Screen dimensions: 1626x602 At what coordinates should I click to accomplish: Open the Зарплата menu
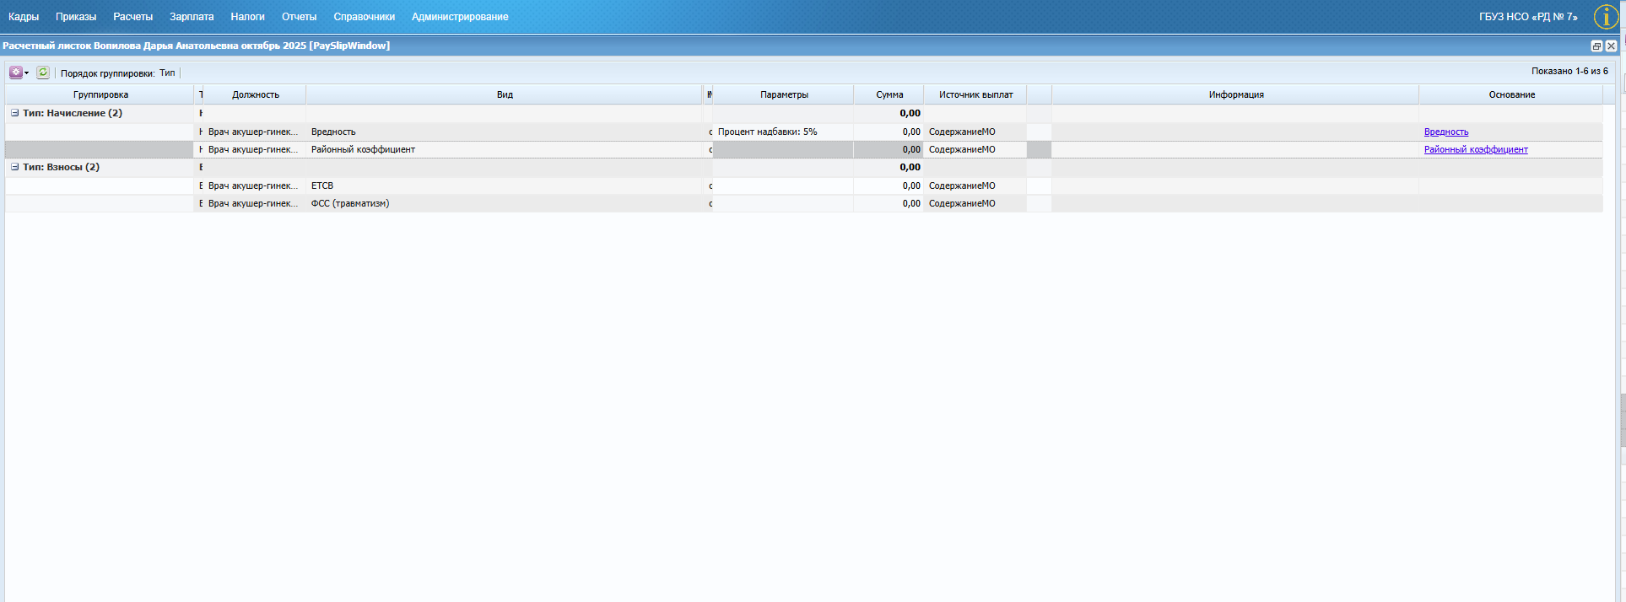(x=192, y=17)
